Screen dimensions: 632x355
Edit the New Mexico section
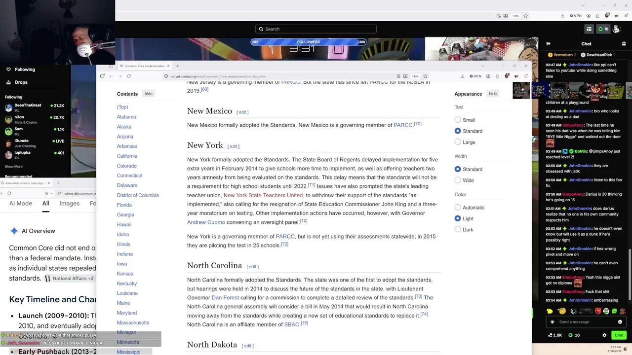coord(242,112)
